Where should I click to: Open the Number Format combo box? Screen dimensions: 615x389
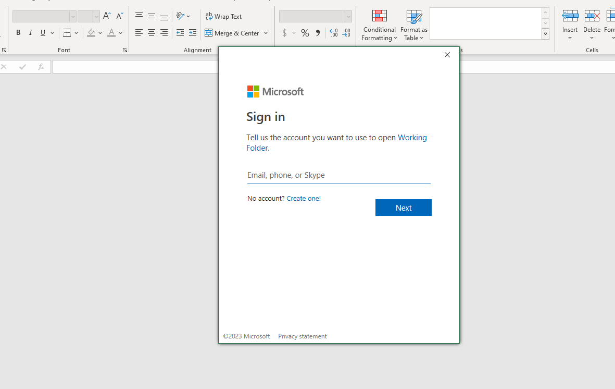[x=316, y=17]
